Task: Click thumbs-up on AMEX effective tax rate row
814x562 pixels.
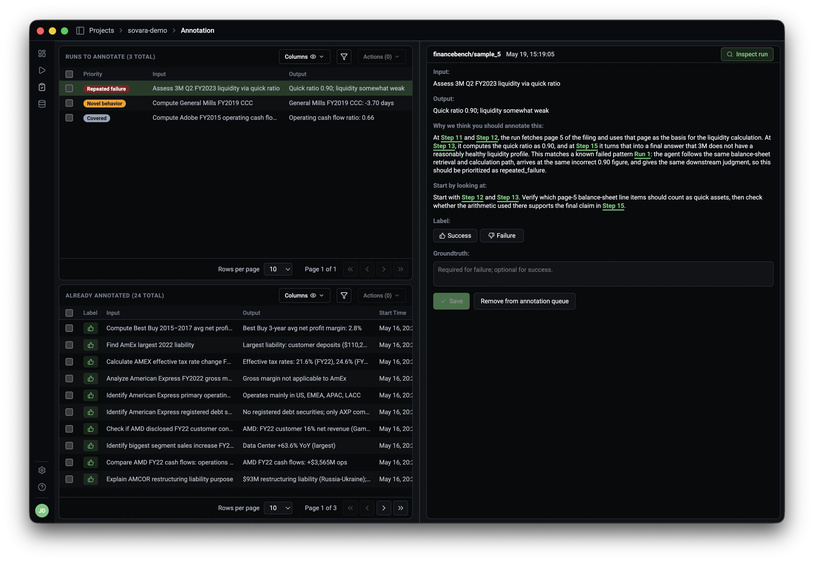Action: [x=90, y=362]
